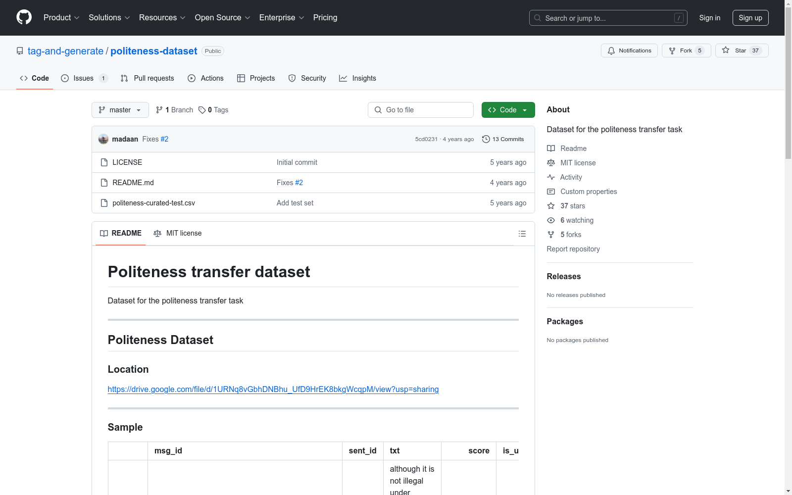View the 13 Commits history

[503, 139]
